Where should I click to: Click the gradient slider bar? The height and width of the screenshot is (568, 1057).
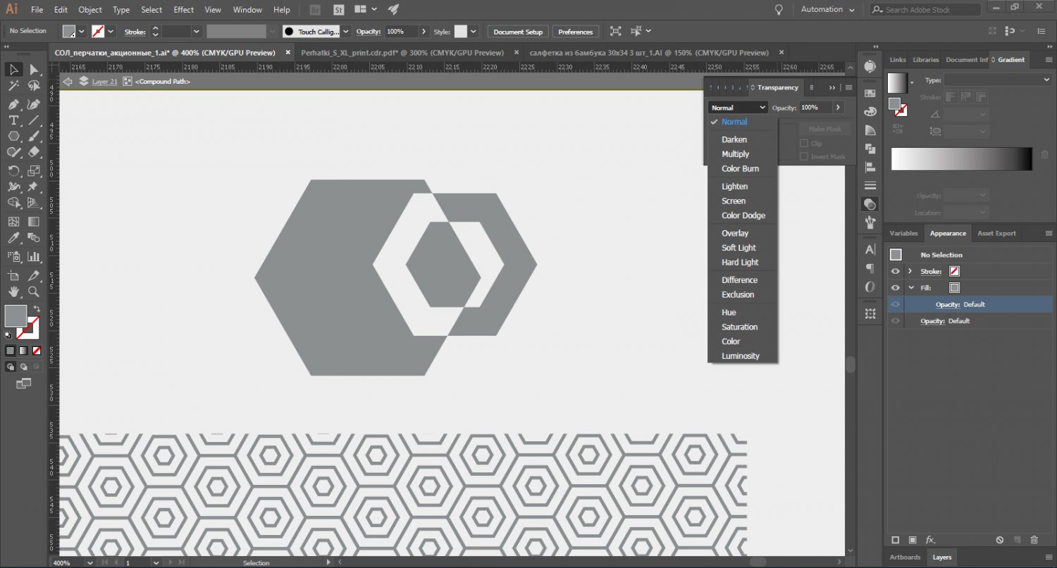coord(961,159)
